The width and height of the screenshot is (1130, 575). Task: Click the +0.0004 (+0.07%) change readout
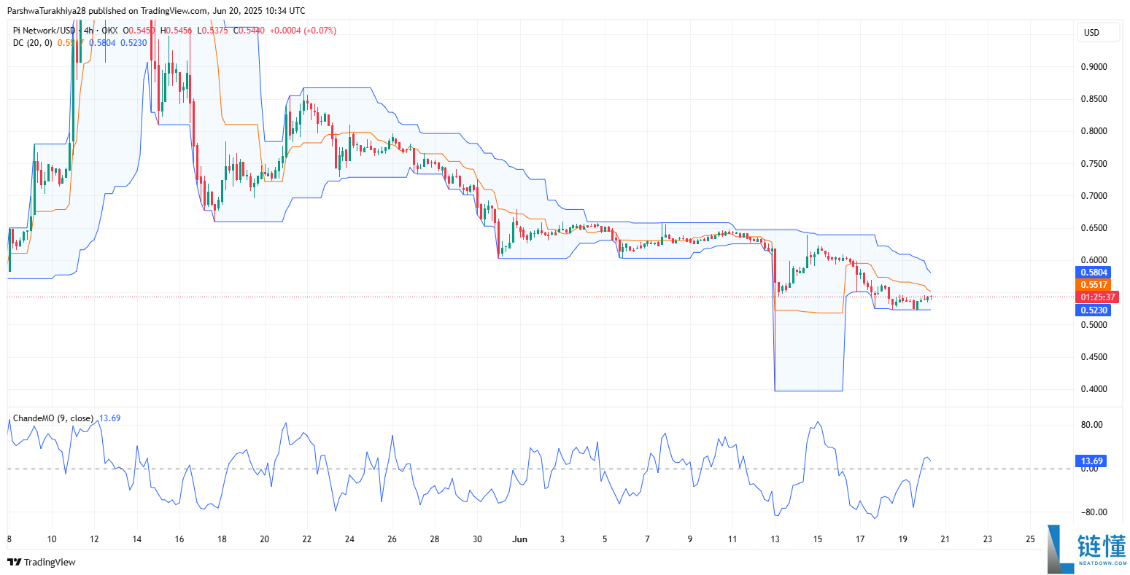click(x=303, y=31)
